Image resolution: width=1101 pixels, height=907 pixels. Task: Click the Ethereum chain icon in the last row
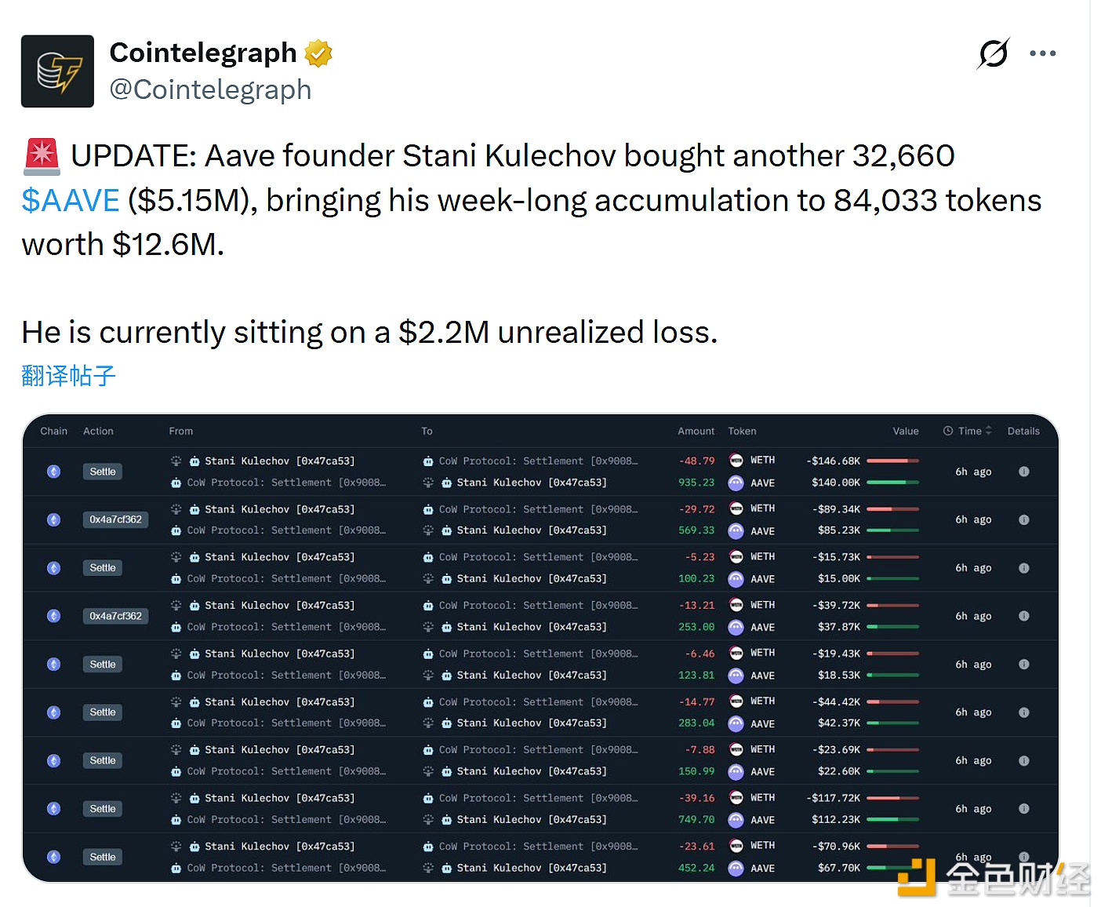coord(53,857)
